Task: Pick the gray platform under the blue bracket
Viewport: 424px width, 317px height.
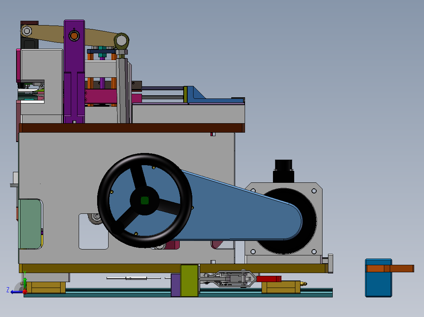Action: coord(188,114)
